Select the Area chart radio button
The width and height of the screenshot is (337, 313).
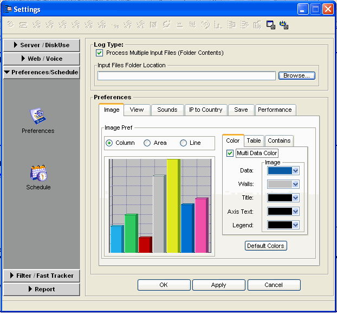click(147, 143)
